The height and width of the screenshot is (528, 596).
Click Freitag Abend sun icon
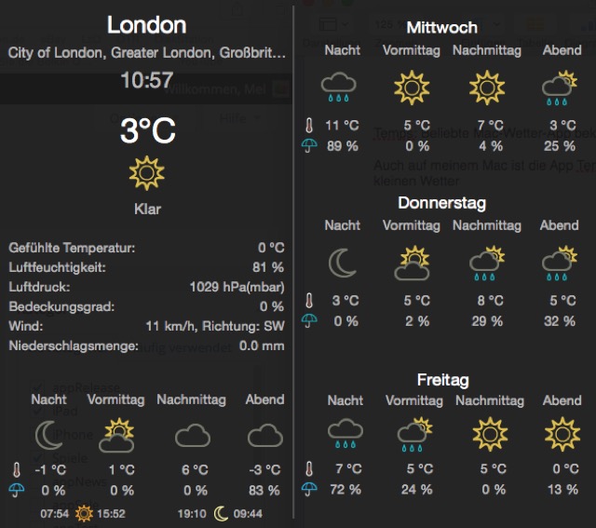(562, 433)
